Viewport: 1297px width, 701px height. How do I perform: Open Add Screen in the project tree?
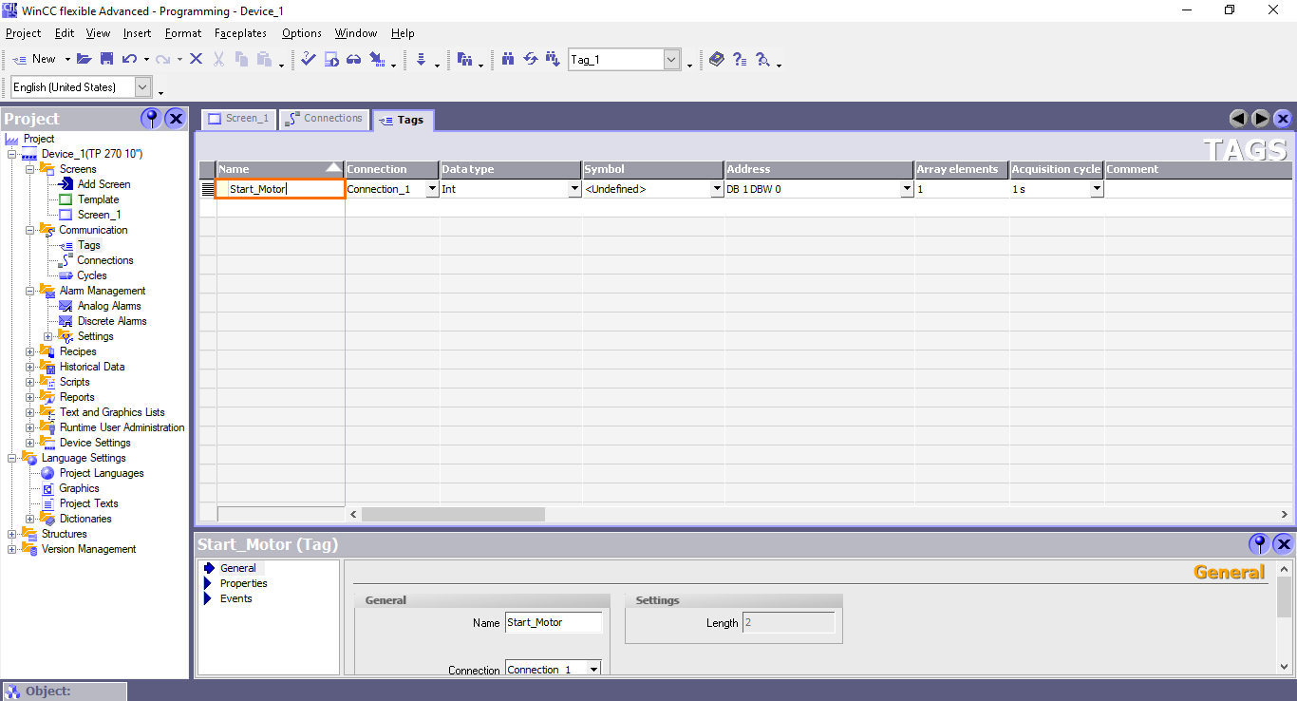click(103, 184)
